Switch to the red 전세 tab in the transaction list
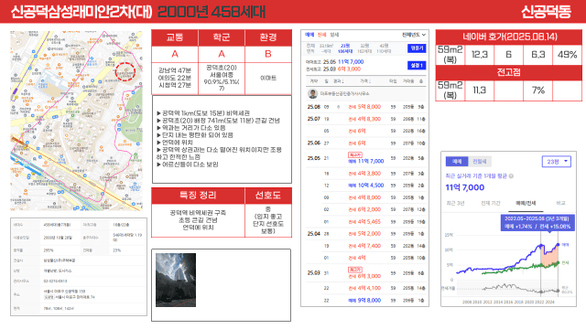The image size is (586, 329). click(x=321, y=35)
